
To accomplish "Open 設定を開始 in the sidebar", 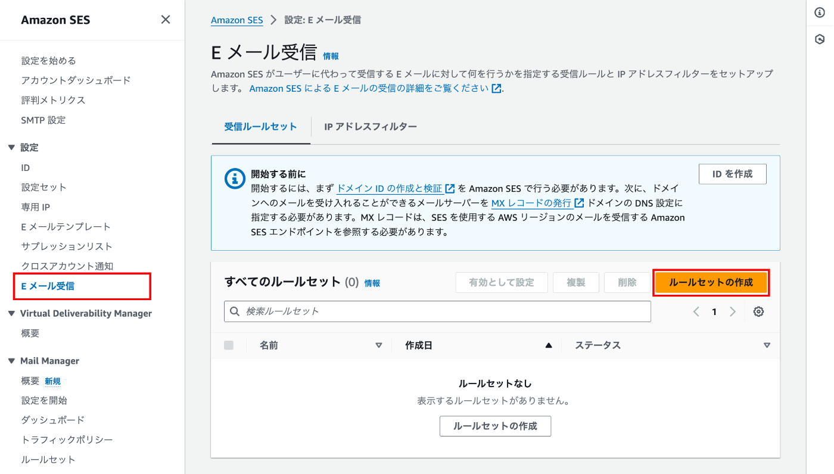I will point(44,400).
